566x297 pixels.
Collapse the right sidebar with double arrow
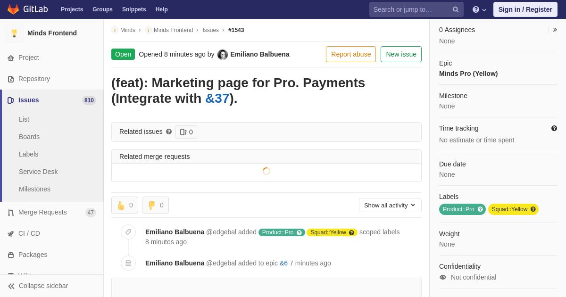(x=555, y=30)
